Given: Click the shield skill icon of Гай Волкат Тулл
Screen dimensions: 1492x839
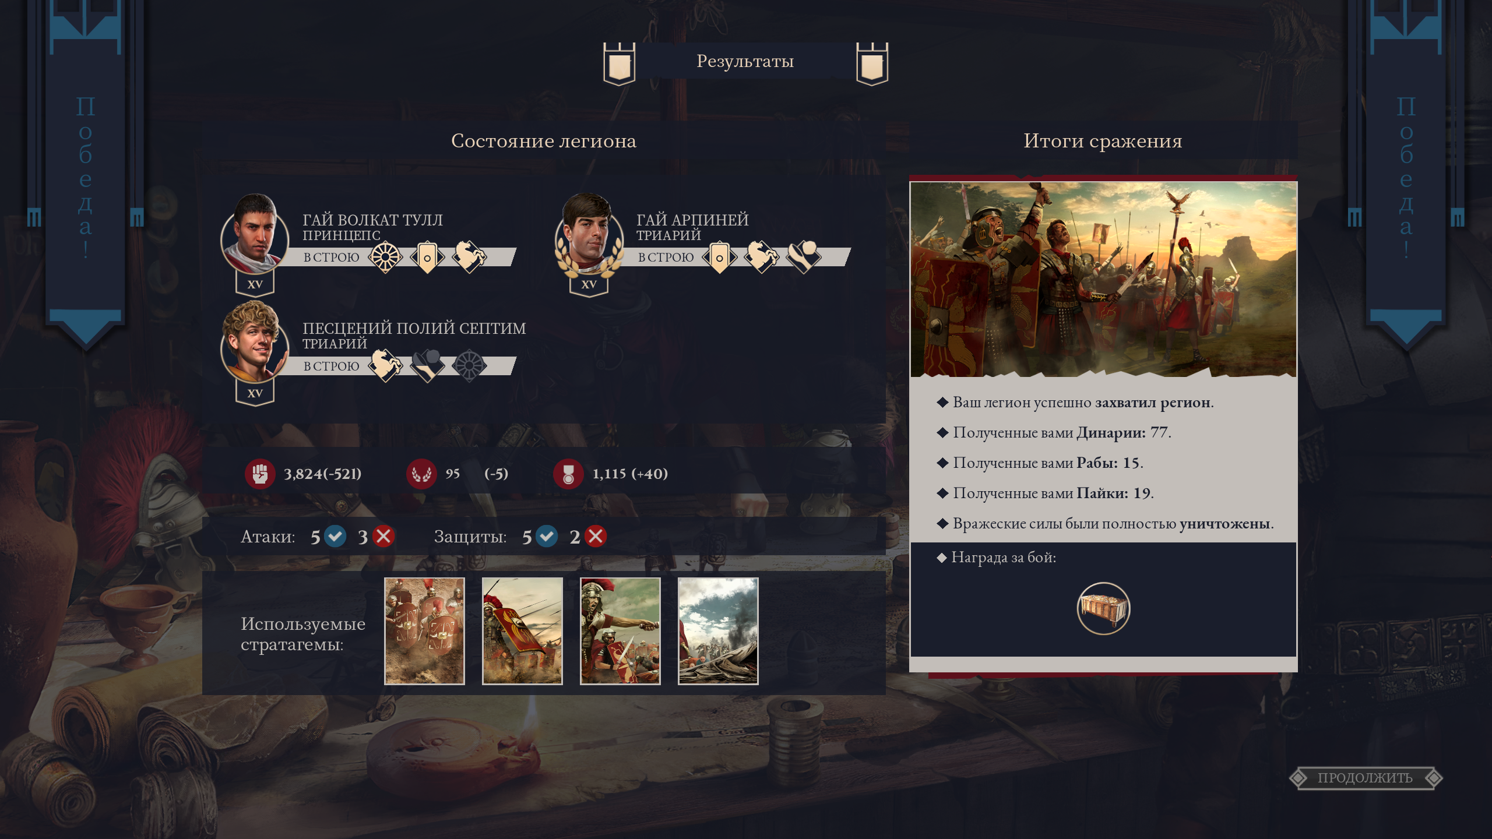Looking at the screenshot, I should (427, 257).
